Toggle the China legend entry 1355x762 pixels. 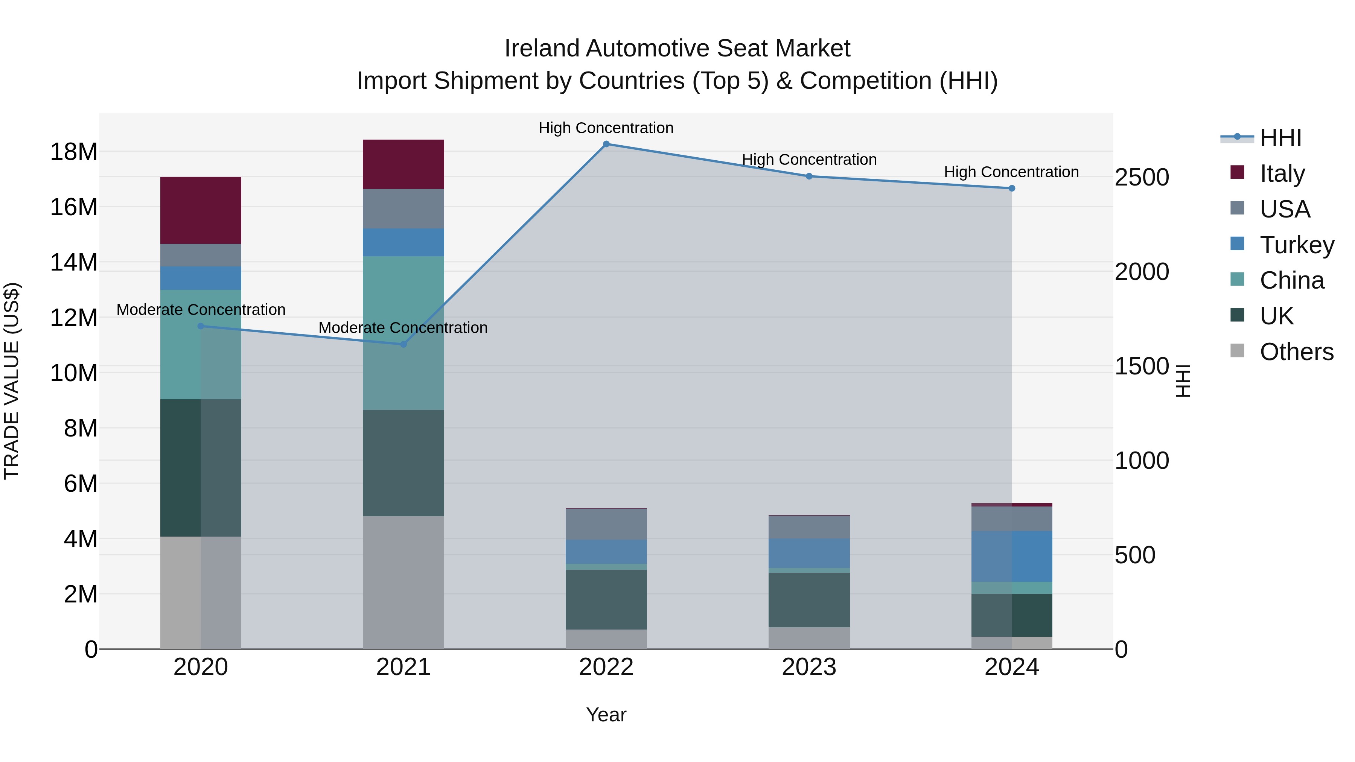[x=1277, y=280]
